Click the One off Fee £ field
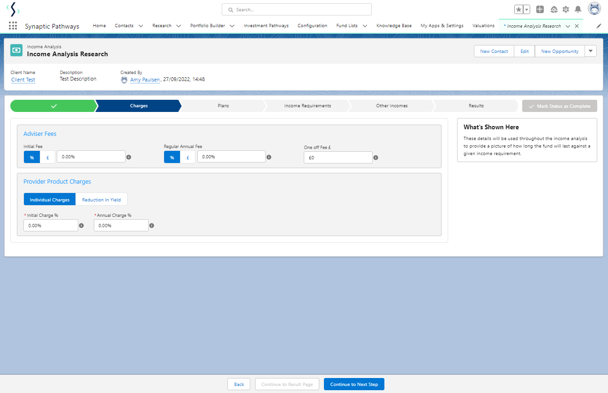Viewport: 608px width, 393px height. click(338, 157)
